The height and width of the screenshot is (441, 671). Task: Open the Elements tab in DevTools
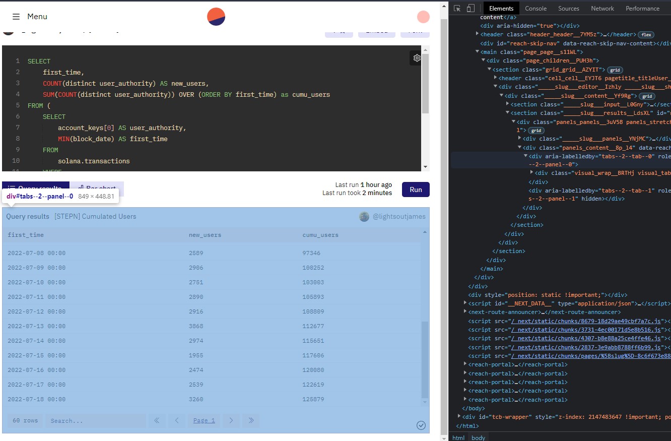coord(501,8)
